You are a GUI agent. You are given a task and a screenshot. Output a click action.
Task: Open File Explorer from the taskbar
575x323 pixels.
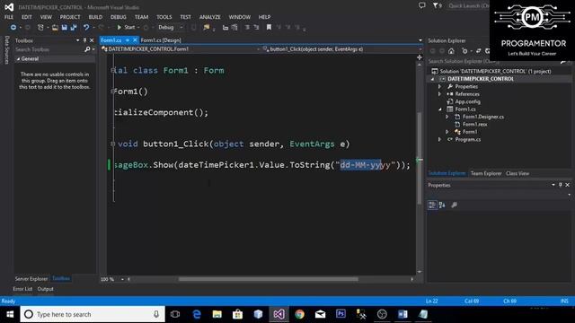pyautogui.click(x=217, y=314)
